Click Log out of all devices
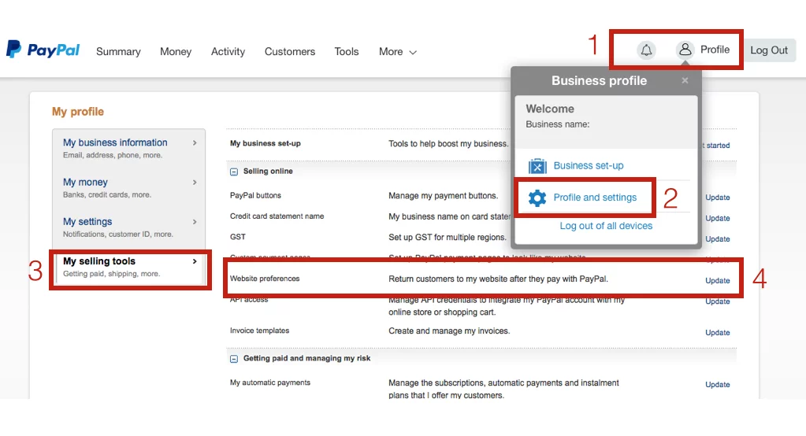The height and width of the screenshot is (436, 806). [x=606, y=226]
